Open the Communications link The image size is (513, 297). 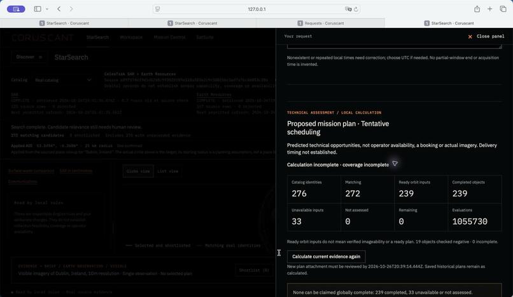(22, 181)
